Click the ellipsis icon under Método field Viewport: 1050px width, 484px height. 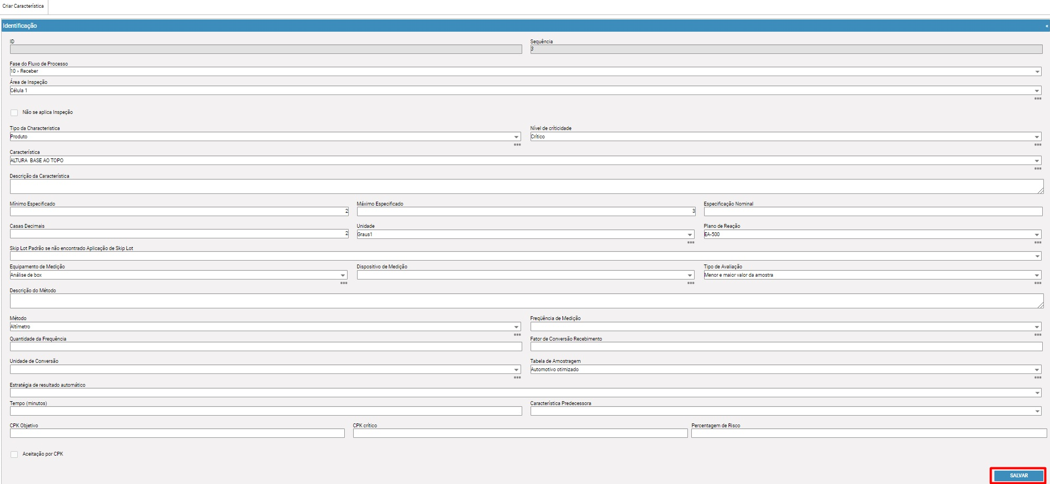(x=517, y=335)
